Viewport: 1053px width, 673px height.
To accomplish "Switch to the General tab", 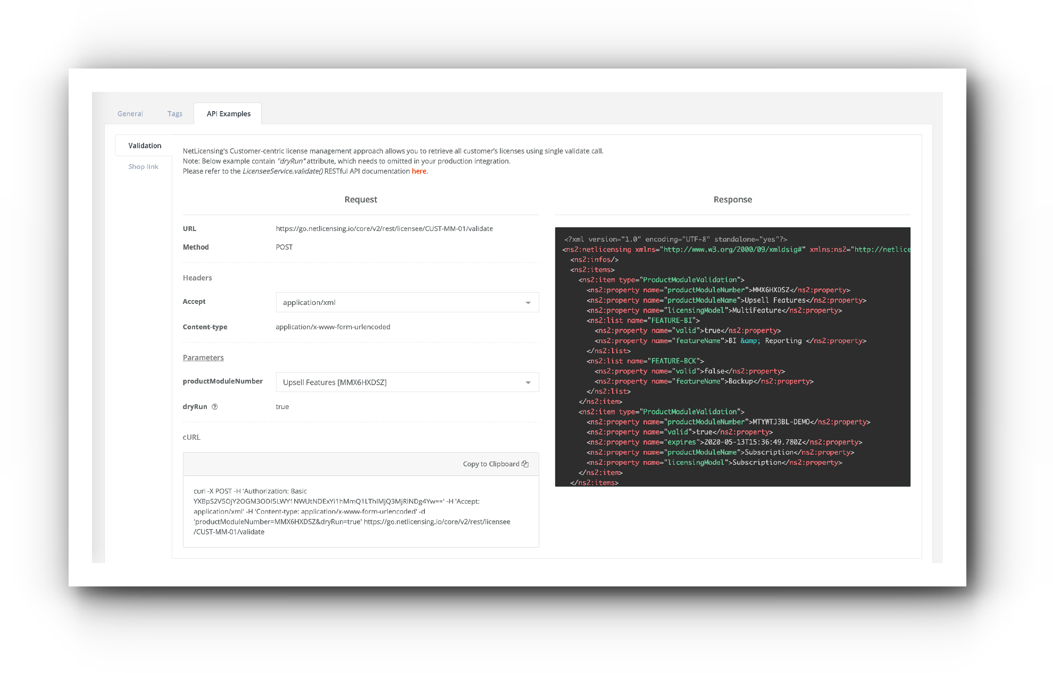I will [130, 114].
